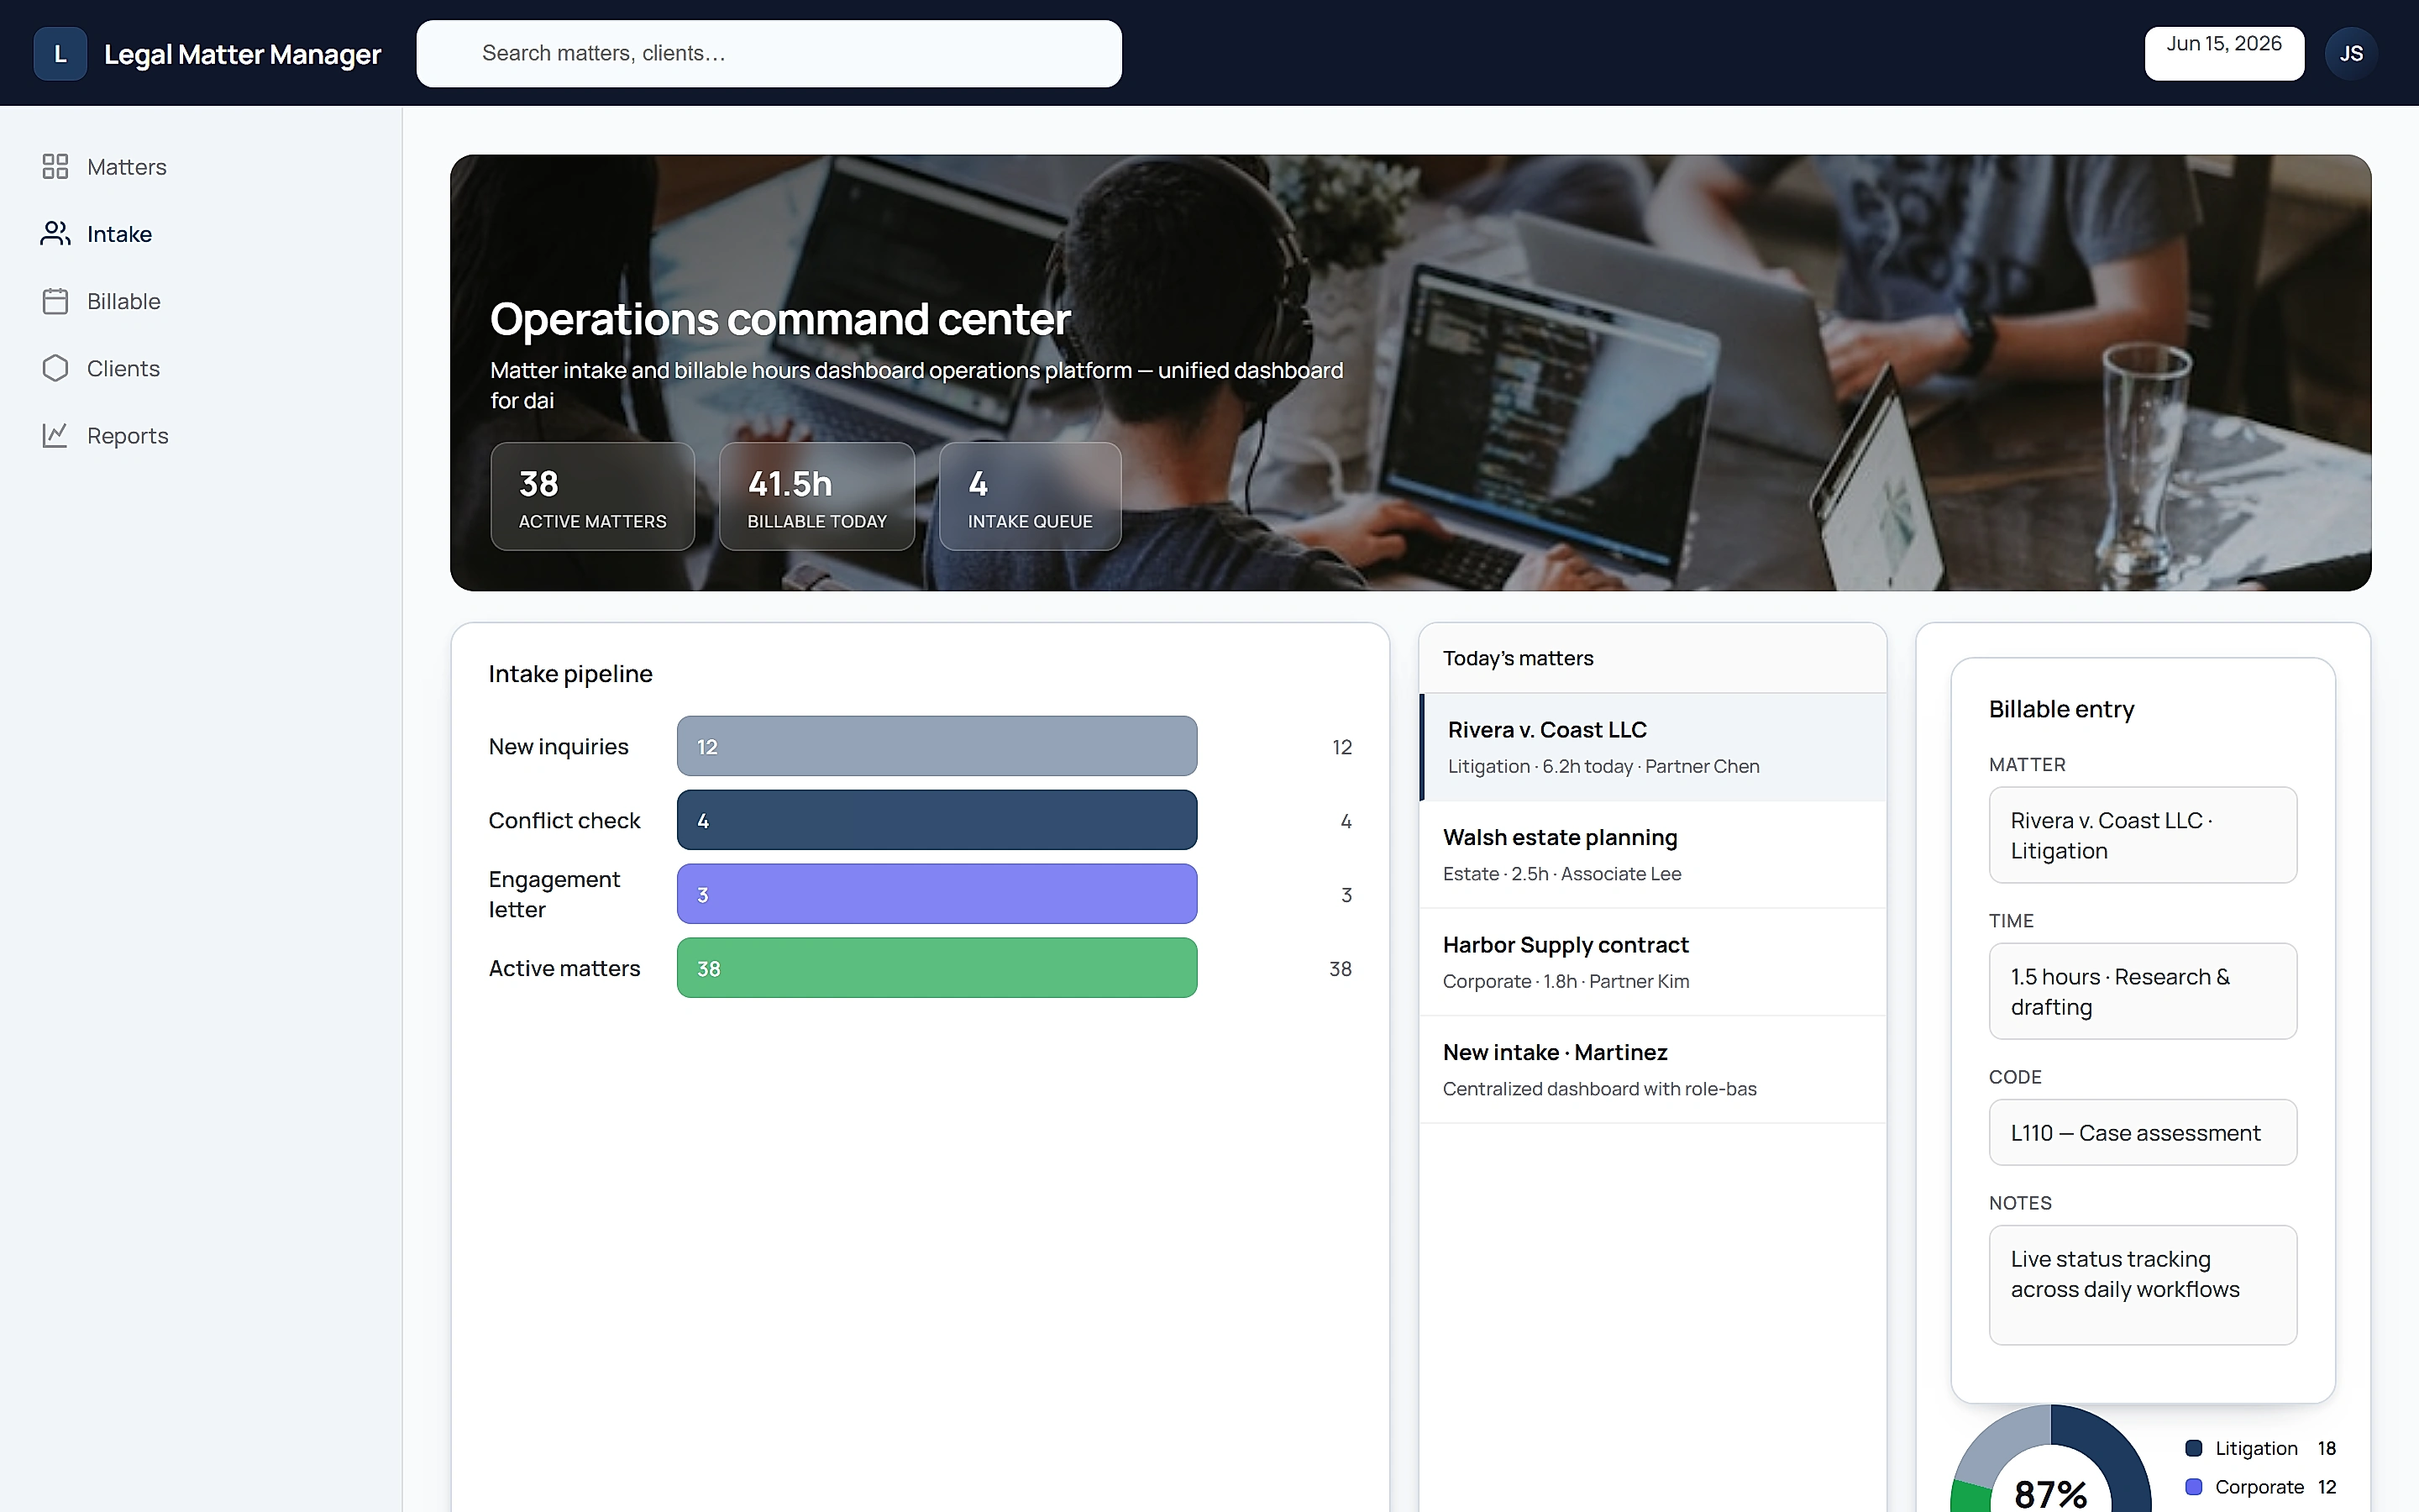
Task: Click the Corporate legend color swatch
Action: (2194, 1487)
